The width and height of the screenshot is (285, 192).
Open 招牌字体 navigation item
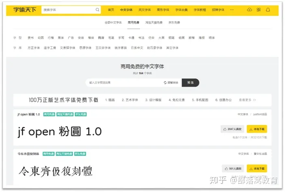(x=218, y=10)
